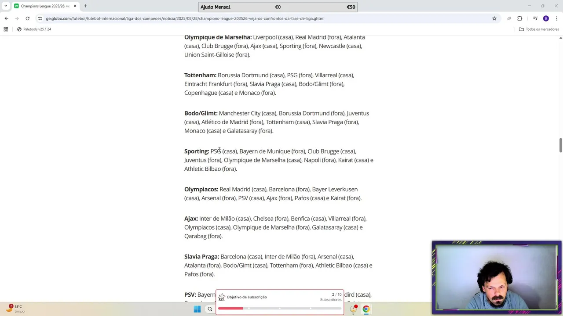Open the Paletools v25.1.24 bookmark
The height and width of the screenshot is (316, 563).
point(34,29)
